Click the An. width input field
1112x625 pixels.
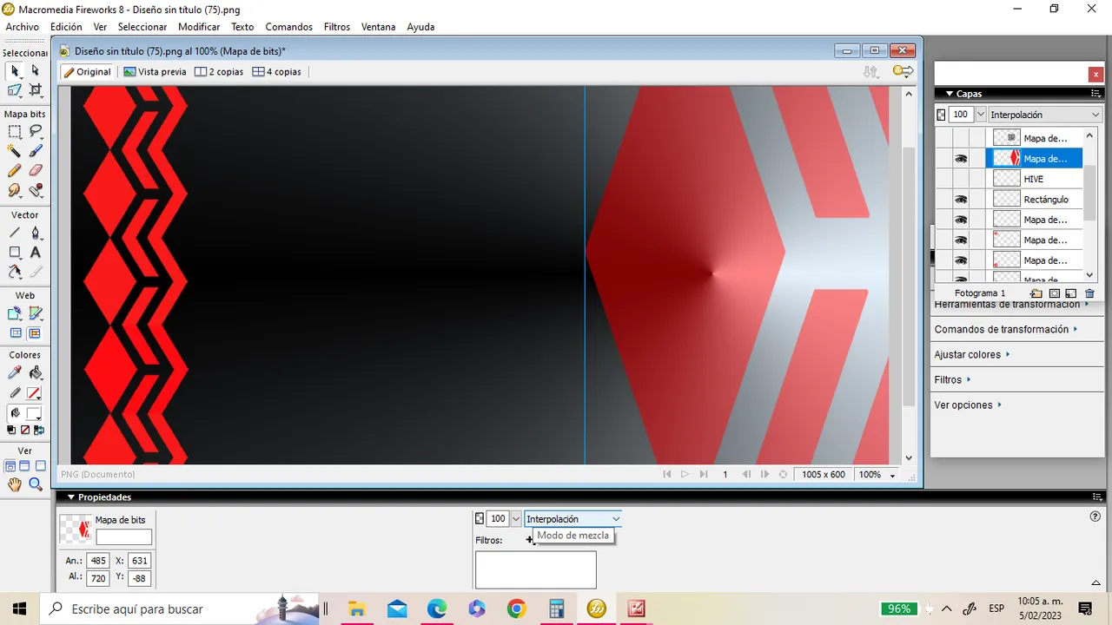click(x=98, y=561)
